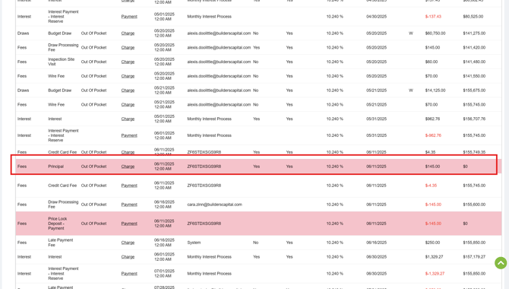Click the green scroll-to-top arrow button
The width and height of the screenshot is (509, 289).
tap(501, 262)
